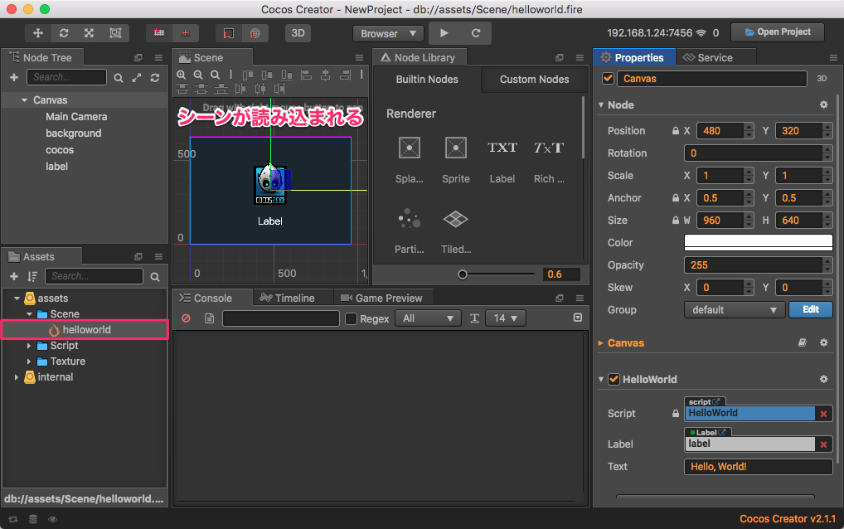844x529 pixels.
Task: Pick the Label TXT renderer node
Action: coord(502,159)
